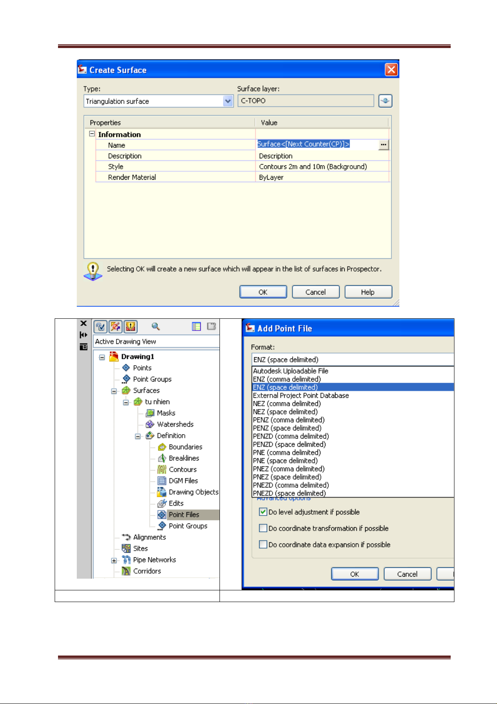Viewport: 497px width, 704px height.
Task: Click the Surfaces collection icon
Action: click(126, 390)
